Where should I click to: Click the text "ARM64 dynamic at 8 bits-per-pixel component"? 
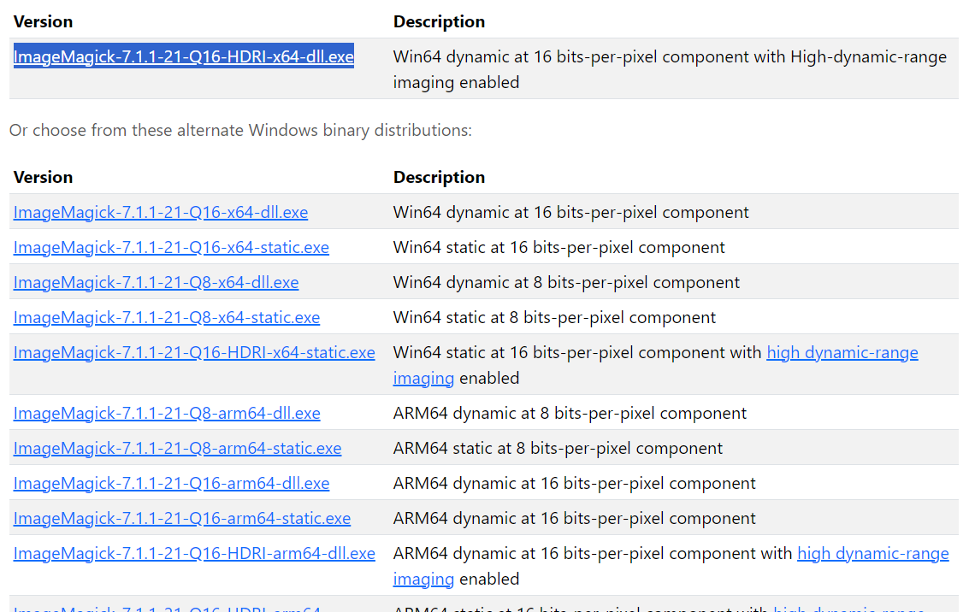570,413
